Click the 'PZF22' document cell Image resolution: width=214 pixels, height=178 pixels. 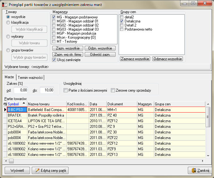pos(122,138)
